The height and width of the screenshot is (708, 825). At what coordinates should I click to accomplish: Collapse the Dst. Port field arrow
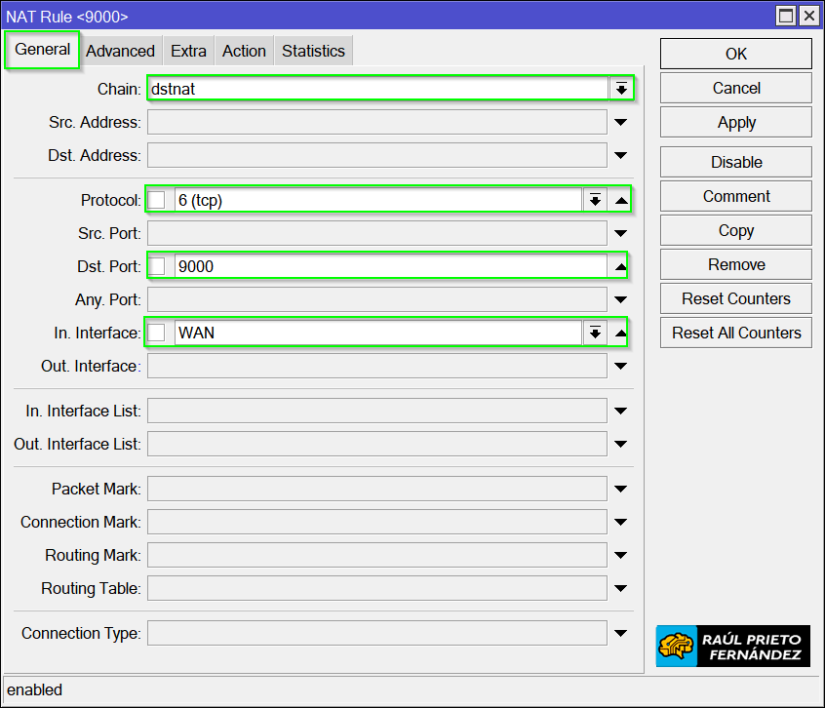click(x=620, y=266)
